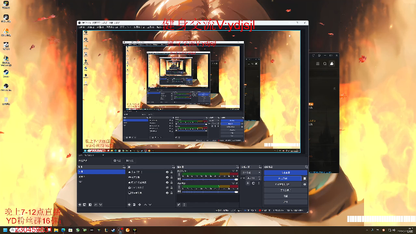Click the Properties button on the source toolbar

118,161
